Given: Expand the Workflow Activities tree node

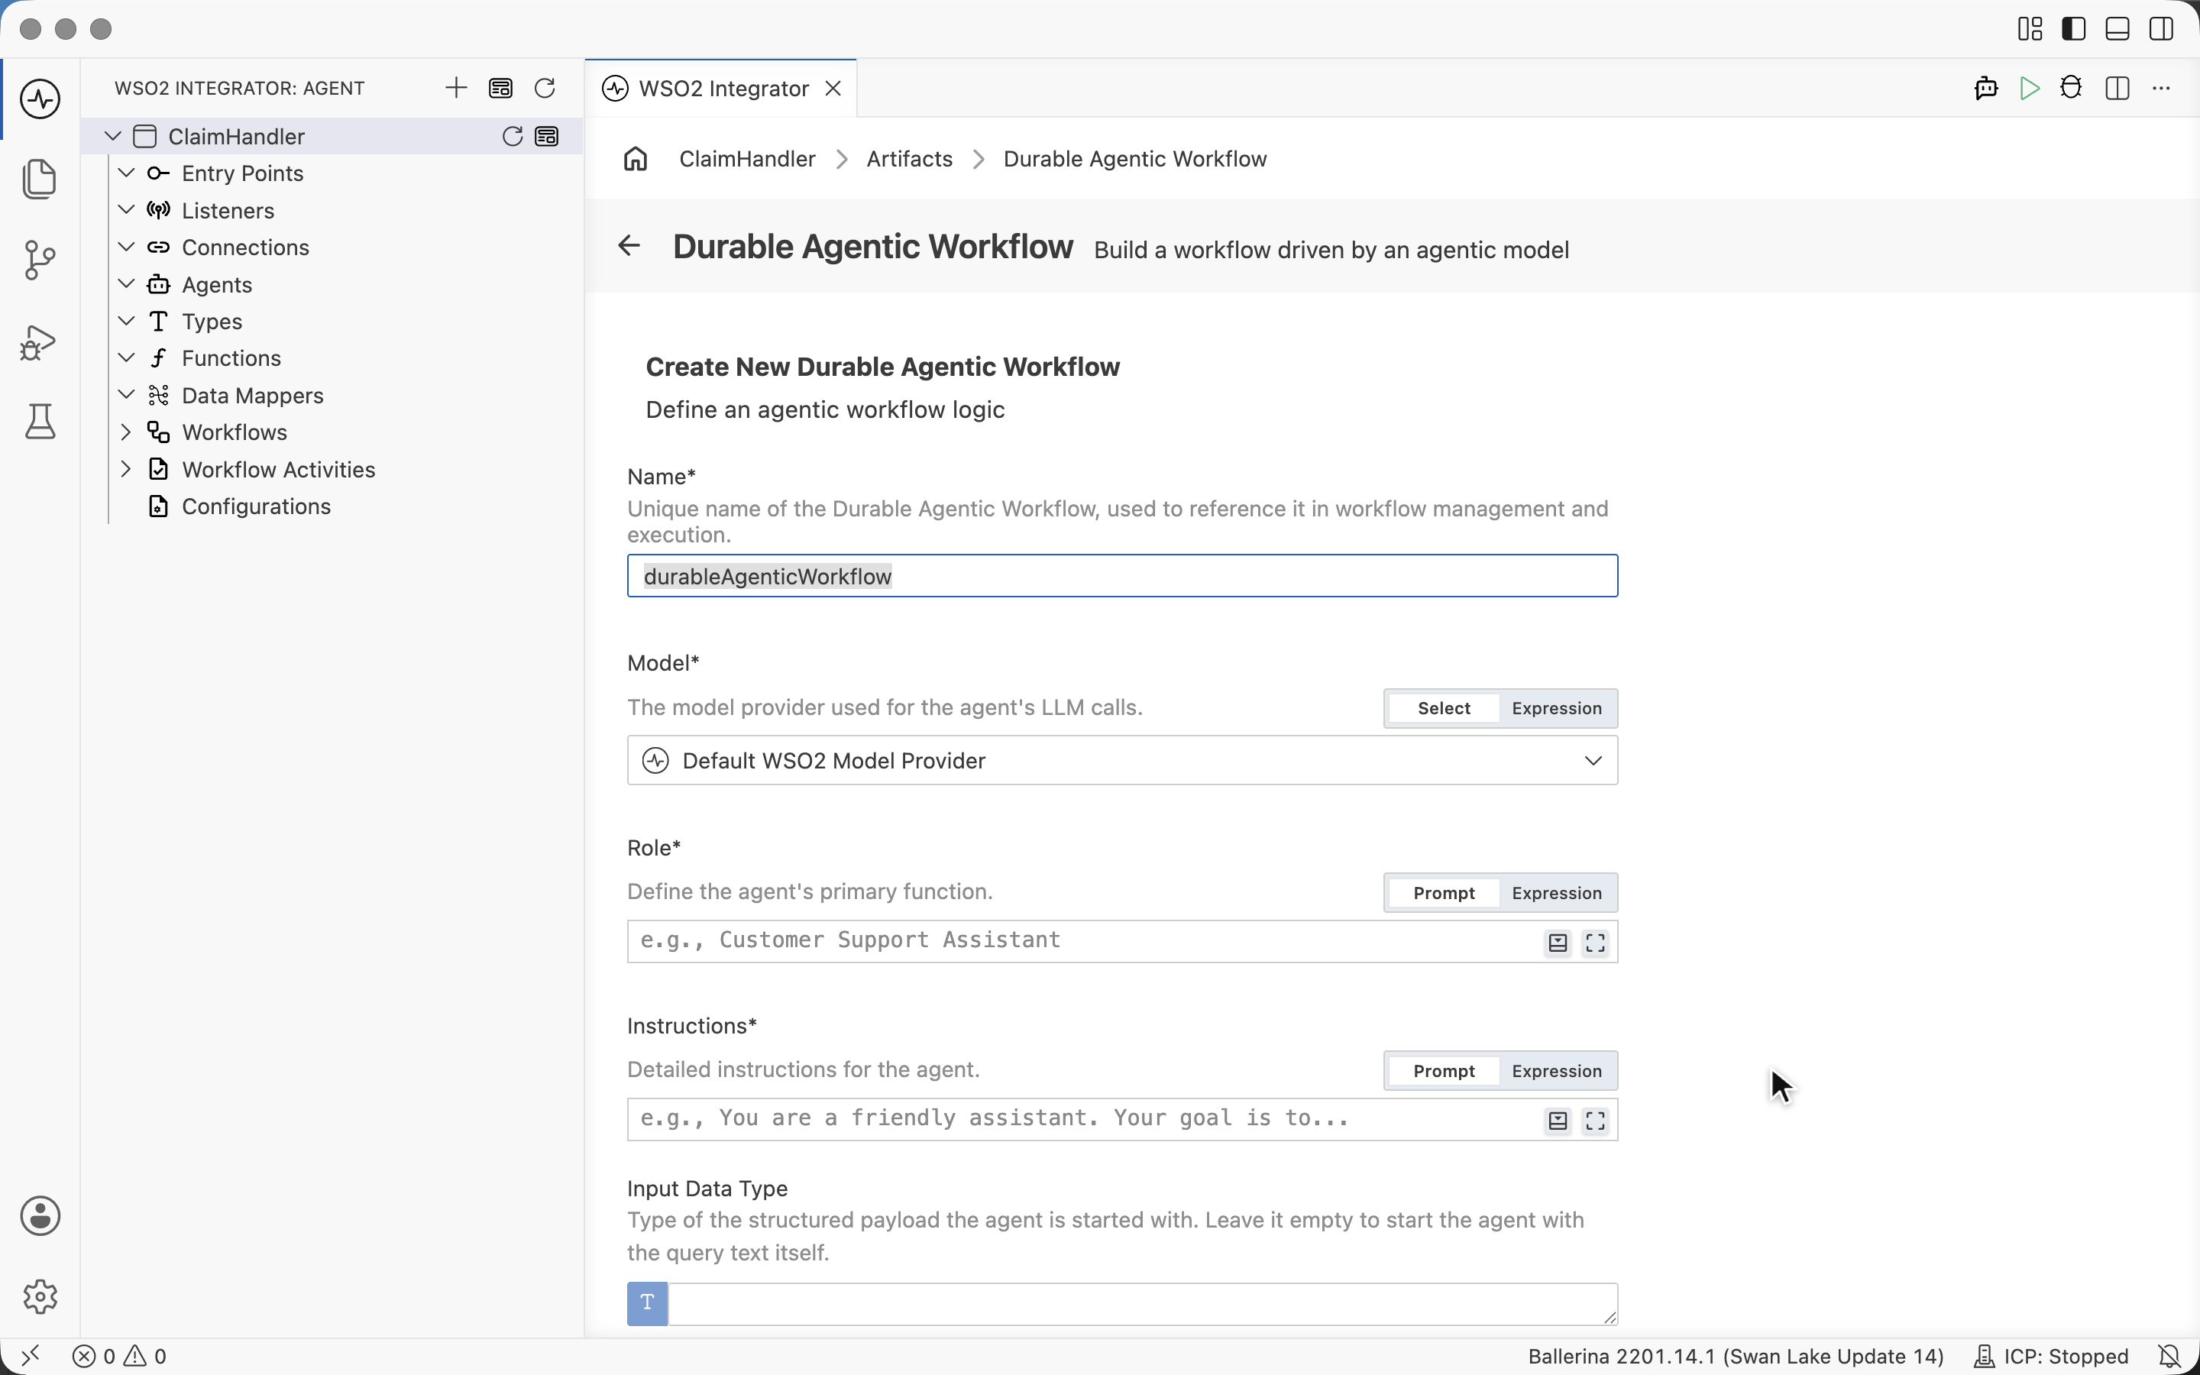Looking at the screenshot, I should [x=126, y=469].
